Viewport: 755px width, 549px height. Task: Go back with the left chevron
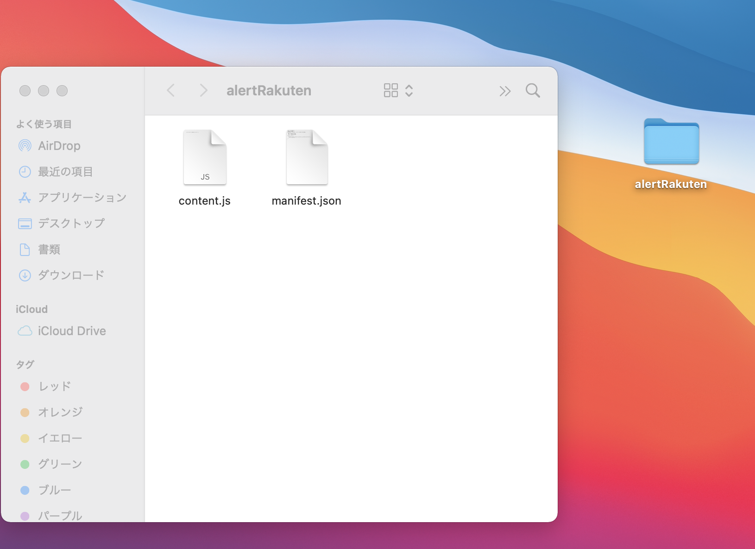(171, 90)
